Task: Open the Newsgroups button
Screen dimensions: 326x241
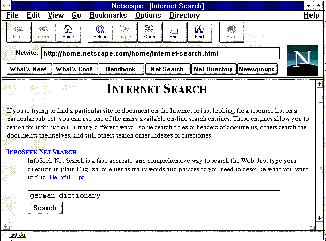Action: tap(257, 69)
